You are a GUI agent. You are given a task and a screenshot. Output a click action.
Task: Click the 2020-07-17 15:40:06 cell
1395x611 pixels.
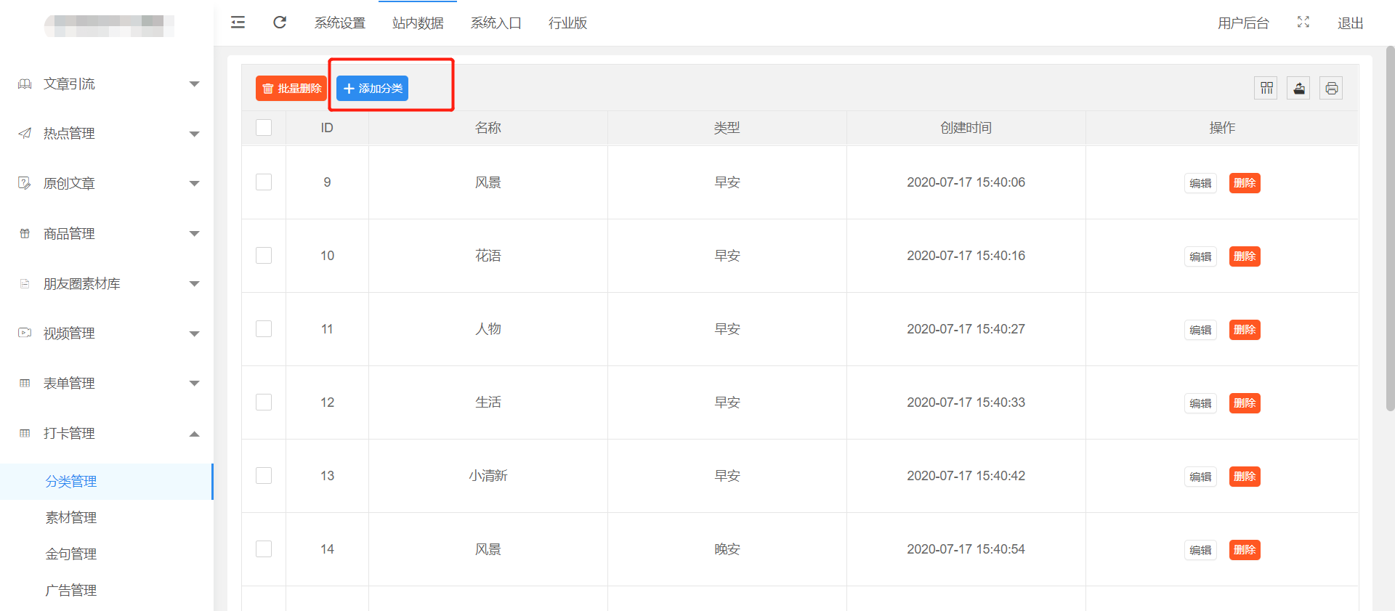966,182
